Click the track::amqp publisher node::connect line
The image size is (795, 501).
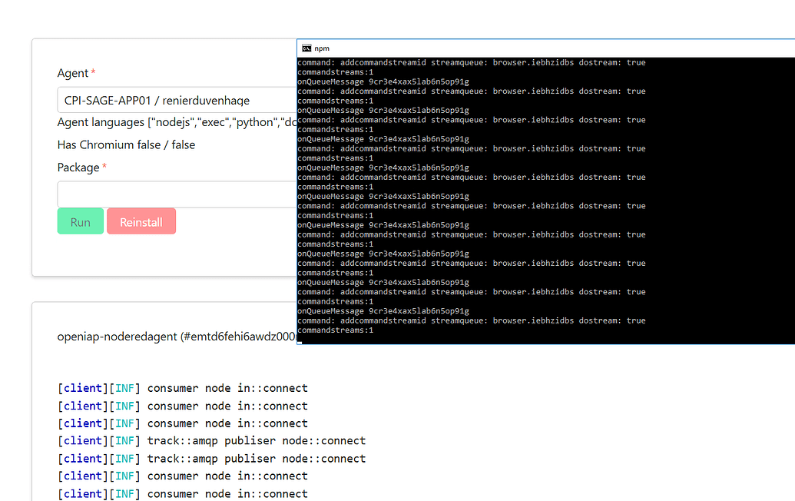coord(211,440)
